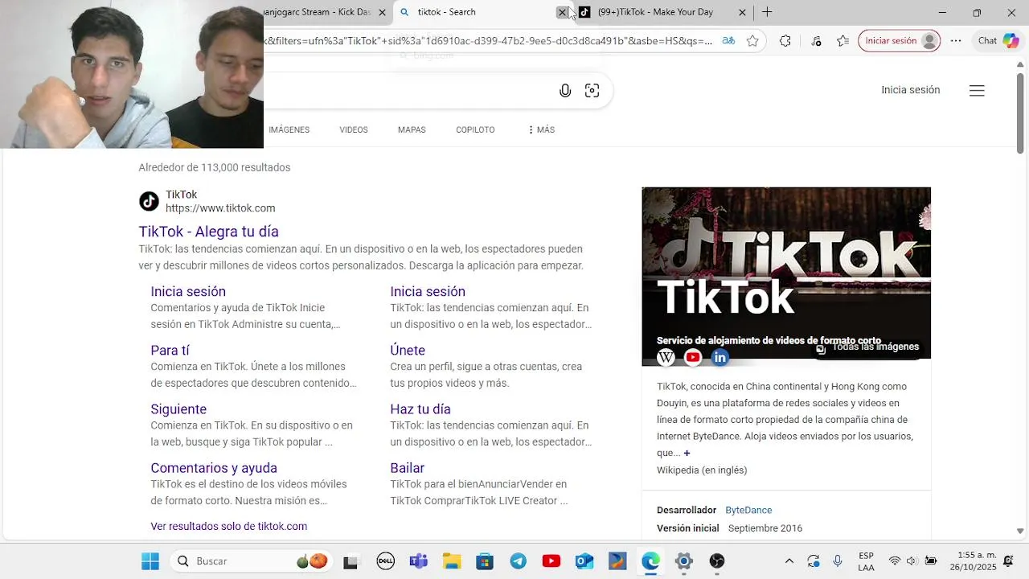Expand the MÁS search options
This screenshot has height=579, width=1029.
[541, 129]
